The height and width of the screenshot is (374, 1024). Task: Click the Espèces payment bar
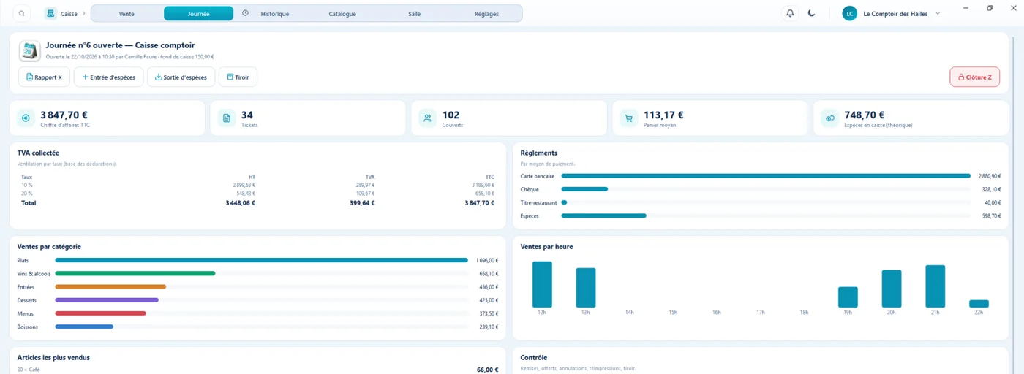pyautogui.click(x=603, y=215)
